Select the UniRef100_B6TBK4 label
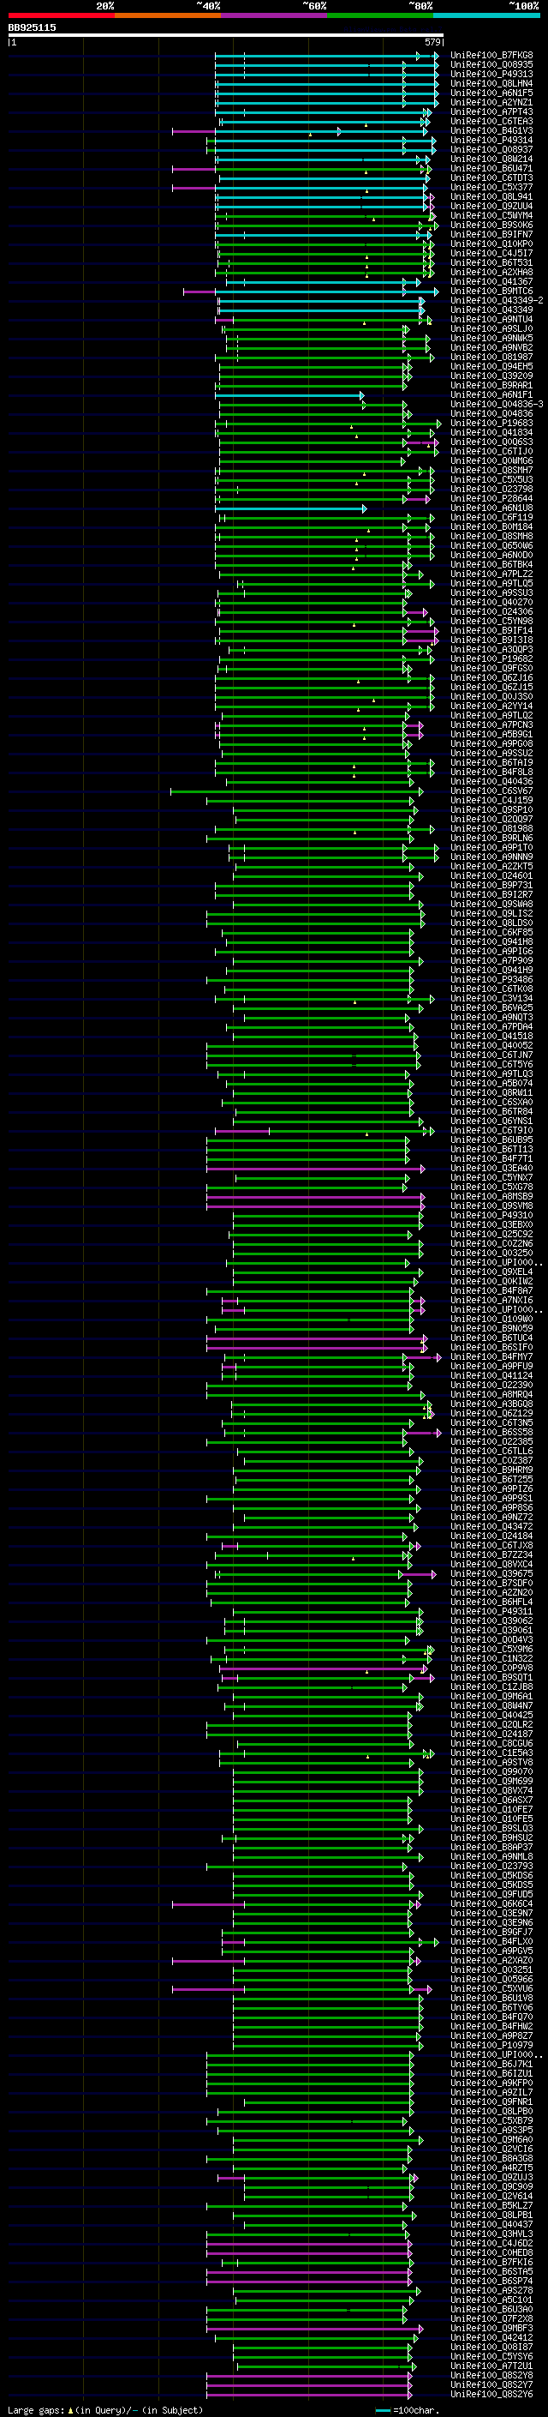548x2417 pixels. point(491,564)
